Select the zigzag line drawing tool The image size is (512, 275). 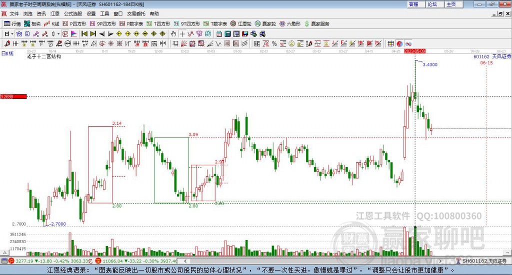[190, 34]
